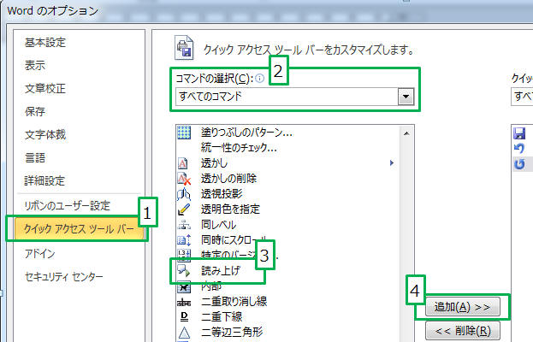The image size is (533, 342).
Task: Open セキュリティ センター settings
Action: 64,277
